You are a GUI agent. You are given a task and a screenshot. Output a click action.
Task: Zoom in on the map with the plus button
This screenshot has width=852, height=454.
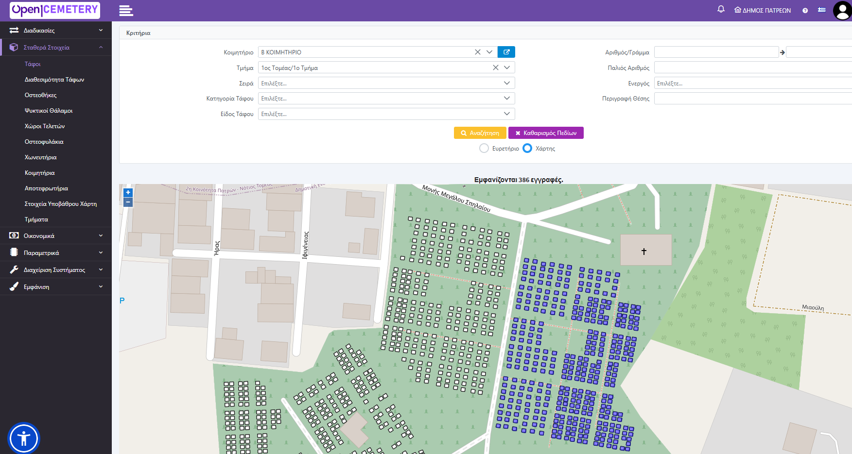tap(128, 193)
